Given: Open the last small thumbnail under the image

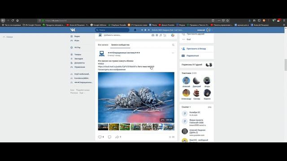Looking at the screenshot, I should click(x=169, y=127).
